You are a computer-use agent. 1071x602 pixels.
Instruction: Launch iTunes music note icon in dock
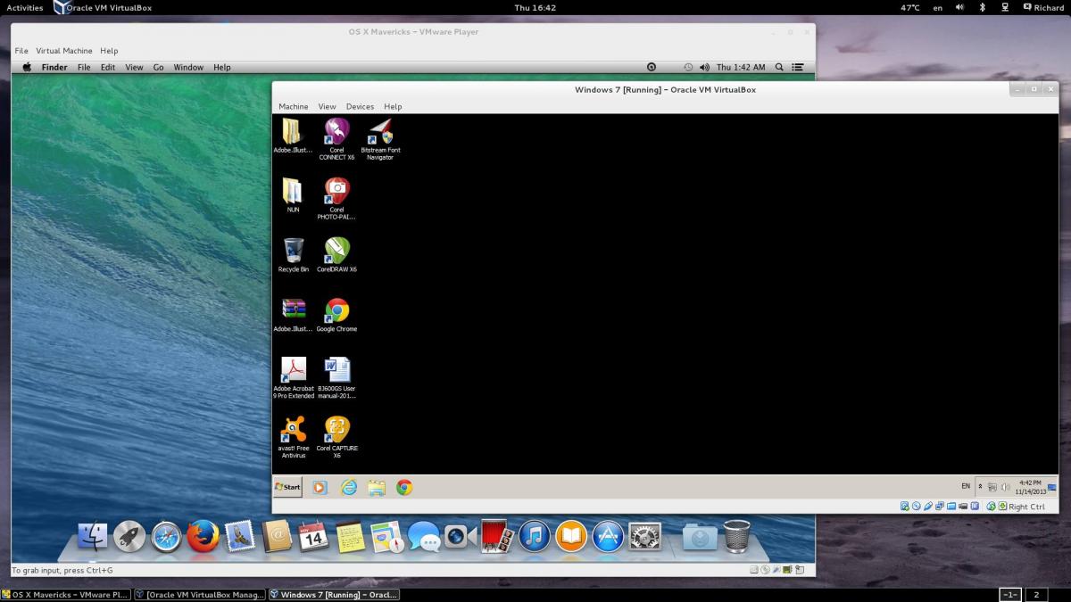534,536
